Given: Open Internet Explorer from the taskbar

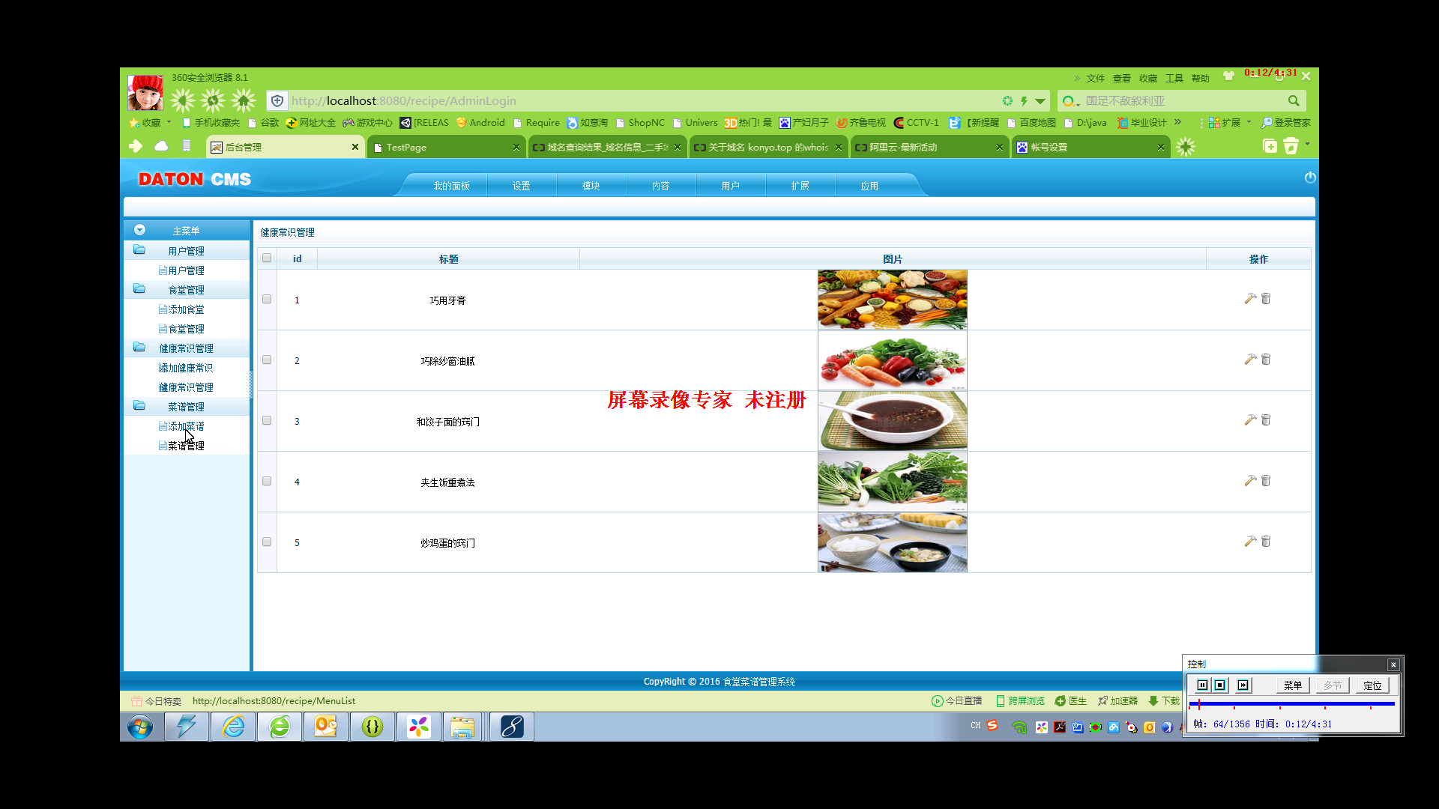Looking at the screenshot, I should pos(234,726).
